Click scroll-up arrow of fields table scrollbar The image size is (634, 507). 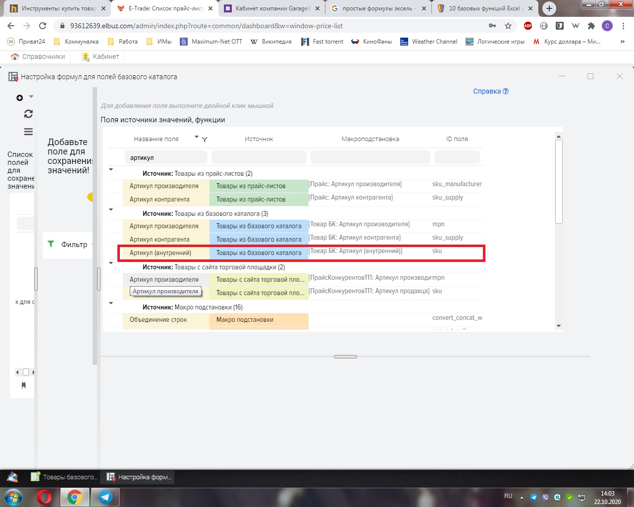(559, 137)
